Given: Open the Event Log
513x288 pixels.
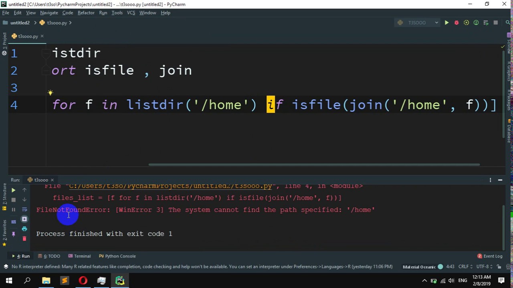Looking at the screenshot, I should coord(490,256).
